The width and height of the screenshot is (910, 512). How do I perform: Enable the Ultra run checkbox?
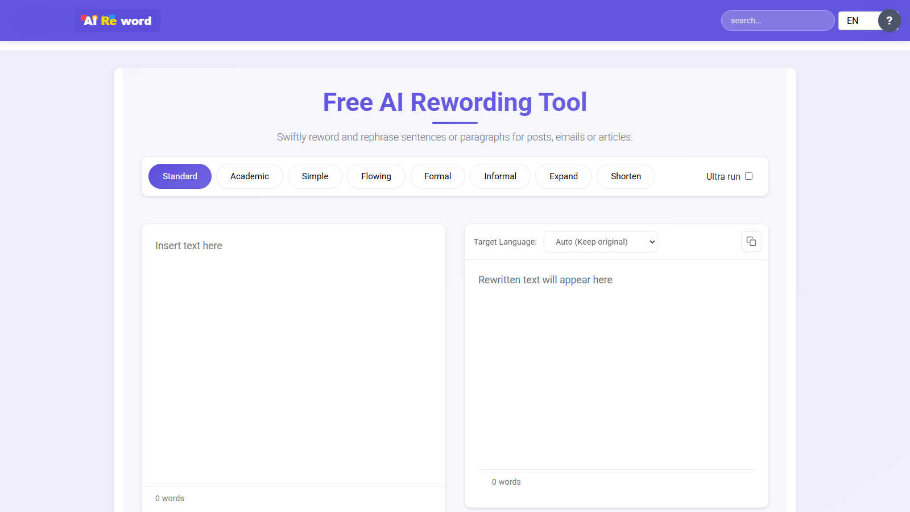pyautogui.click(x=748, y=176)
